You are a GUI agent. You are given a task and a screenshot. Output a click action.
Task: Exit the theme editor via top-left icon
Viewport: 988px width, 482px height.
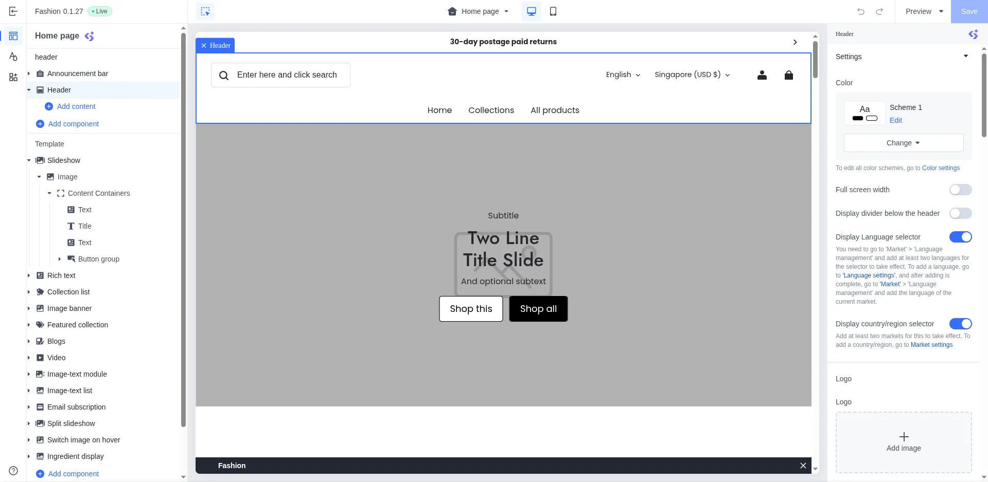click(13, 11)
